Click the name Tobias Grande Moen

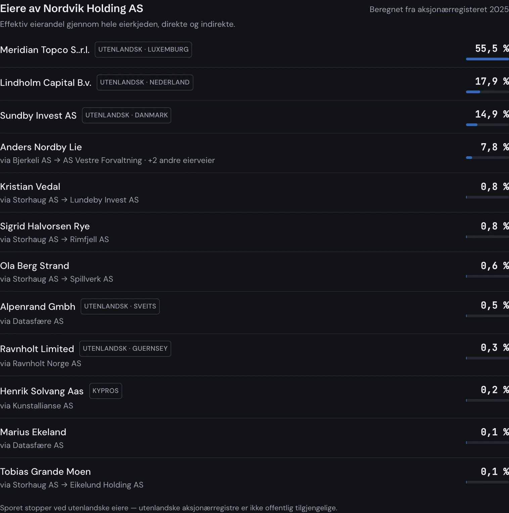click(45, 472)
